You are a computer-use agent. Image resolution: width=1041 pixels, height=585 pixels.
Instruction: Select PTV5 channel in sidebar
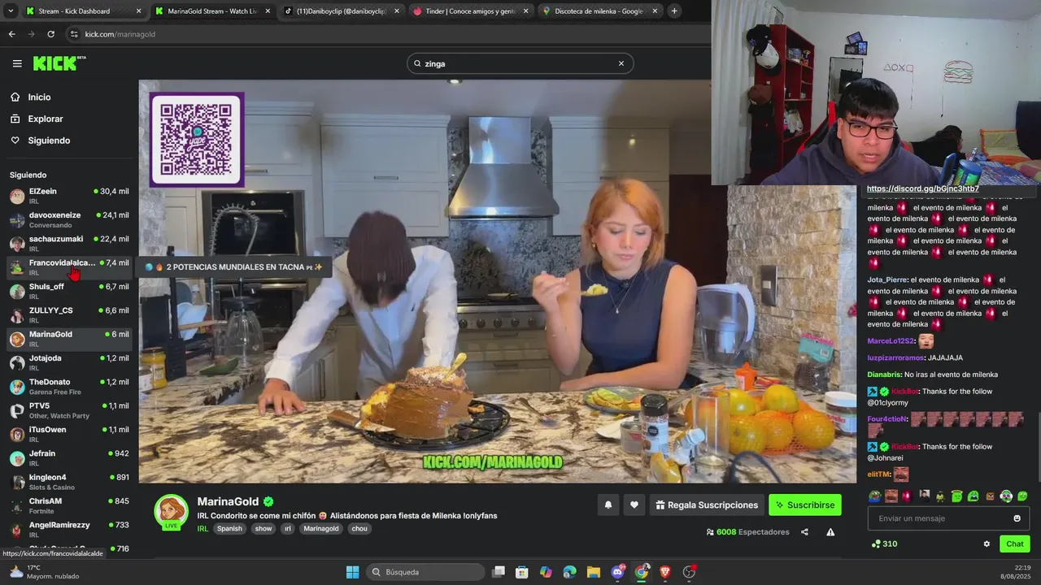tap(69, 410)
